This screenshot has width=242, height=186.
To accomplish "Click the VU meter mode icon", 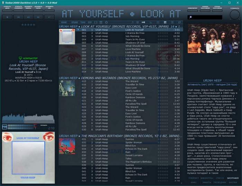I will 4,127.
